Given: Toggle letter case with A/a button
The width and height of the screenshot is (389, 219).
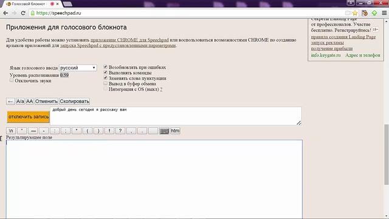Looking at the screenshot, I should [x=20, y=102].
